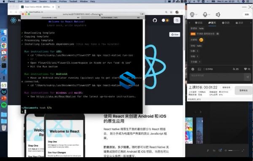Click the chat message input field
This screenshot has width=253, height=161.
pos(217,77)
